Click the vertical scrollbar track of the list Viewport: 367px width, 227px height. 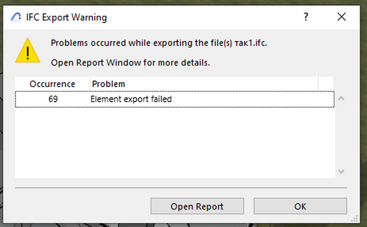coord(341,135)
